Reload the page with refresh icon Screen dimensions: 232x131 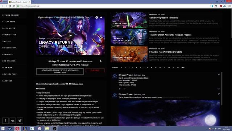coord(10,6)
